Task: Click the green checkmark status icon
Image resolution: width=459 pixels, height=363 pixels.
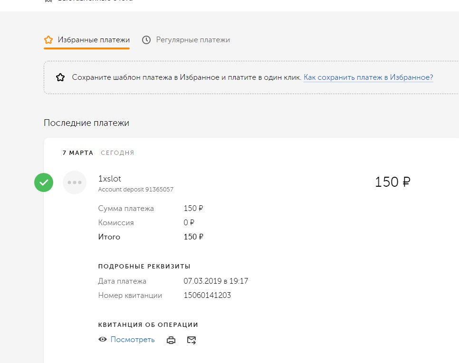Action: [44, 182]
